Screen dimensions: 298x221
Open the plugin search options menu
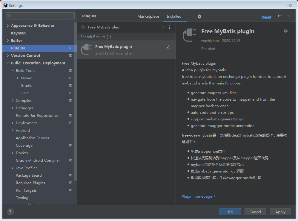(x=170, y=27)
